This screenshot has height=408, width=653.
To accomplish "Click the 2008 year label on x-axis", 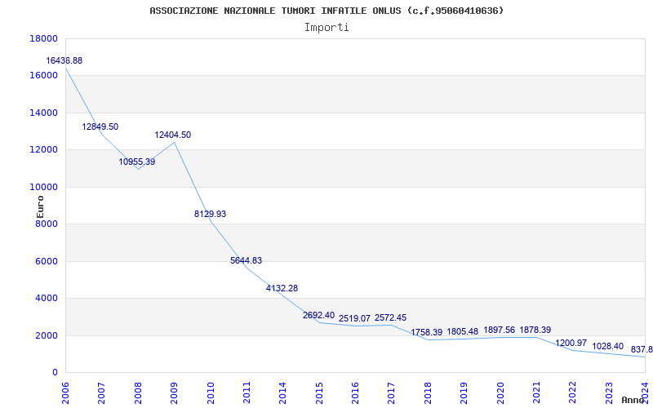I will [138, 392].
